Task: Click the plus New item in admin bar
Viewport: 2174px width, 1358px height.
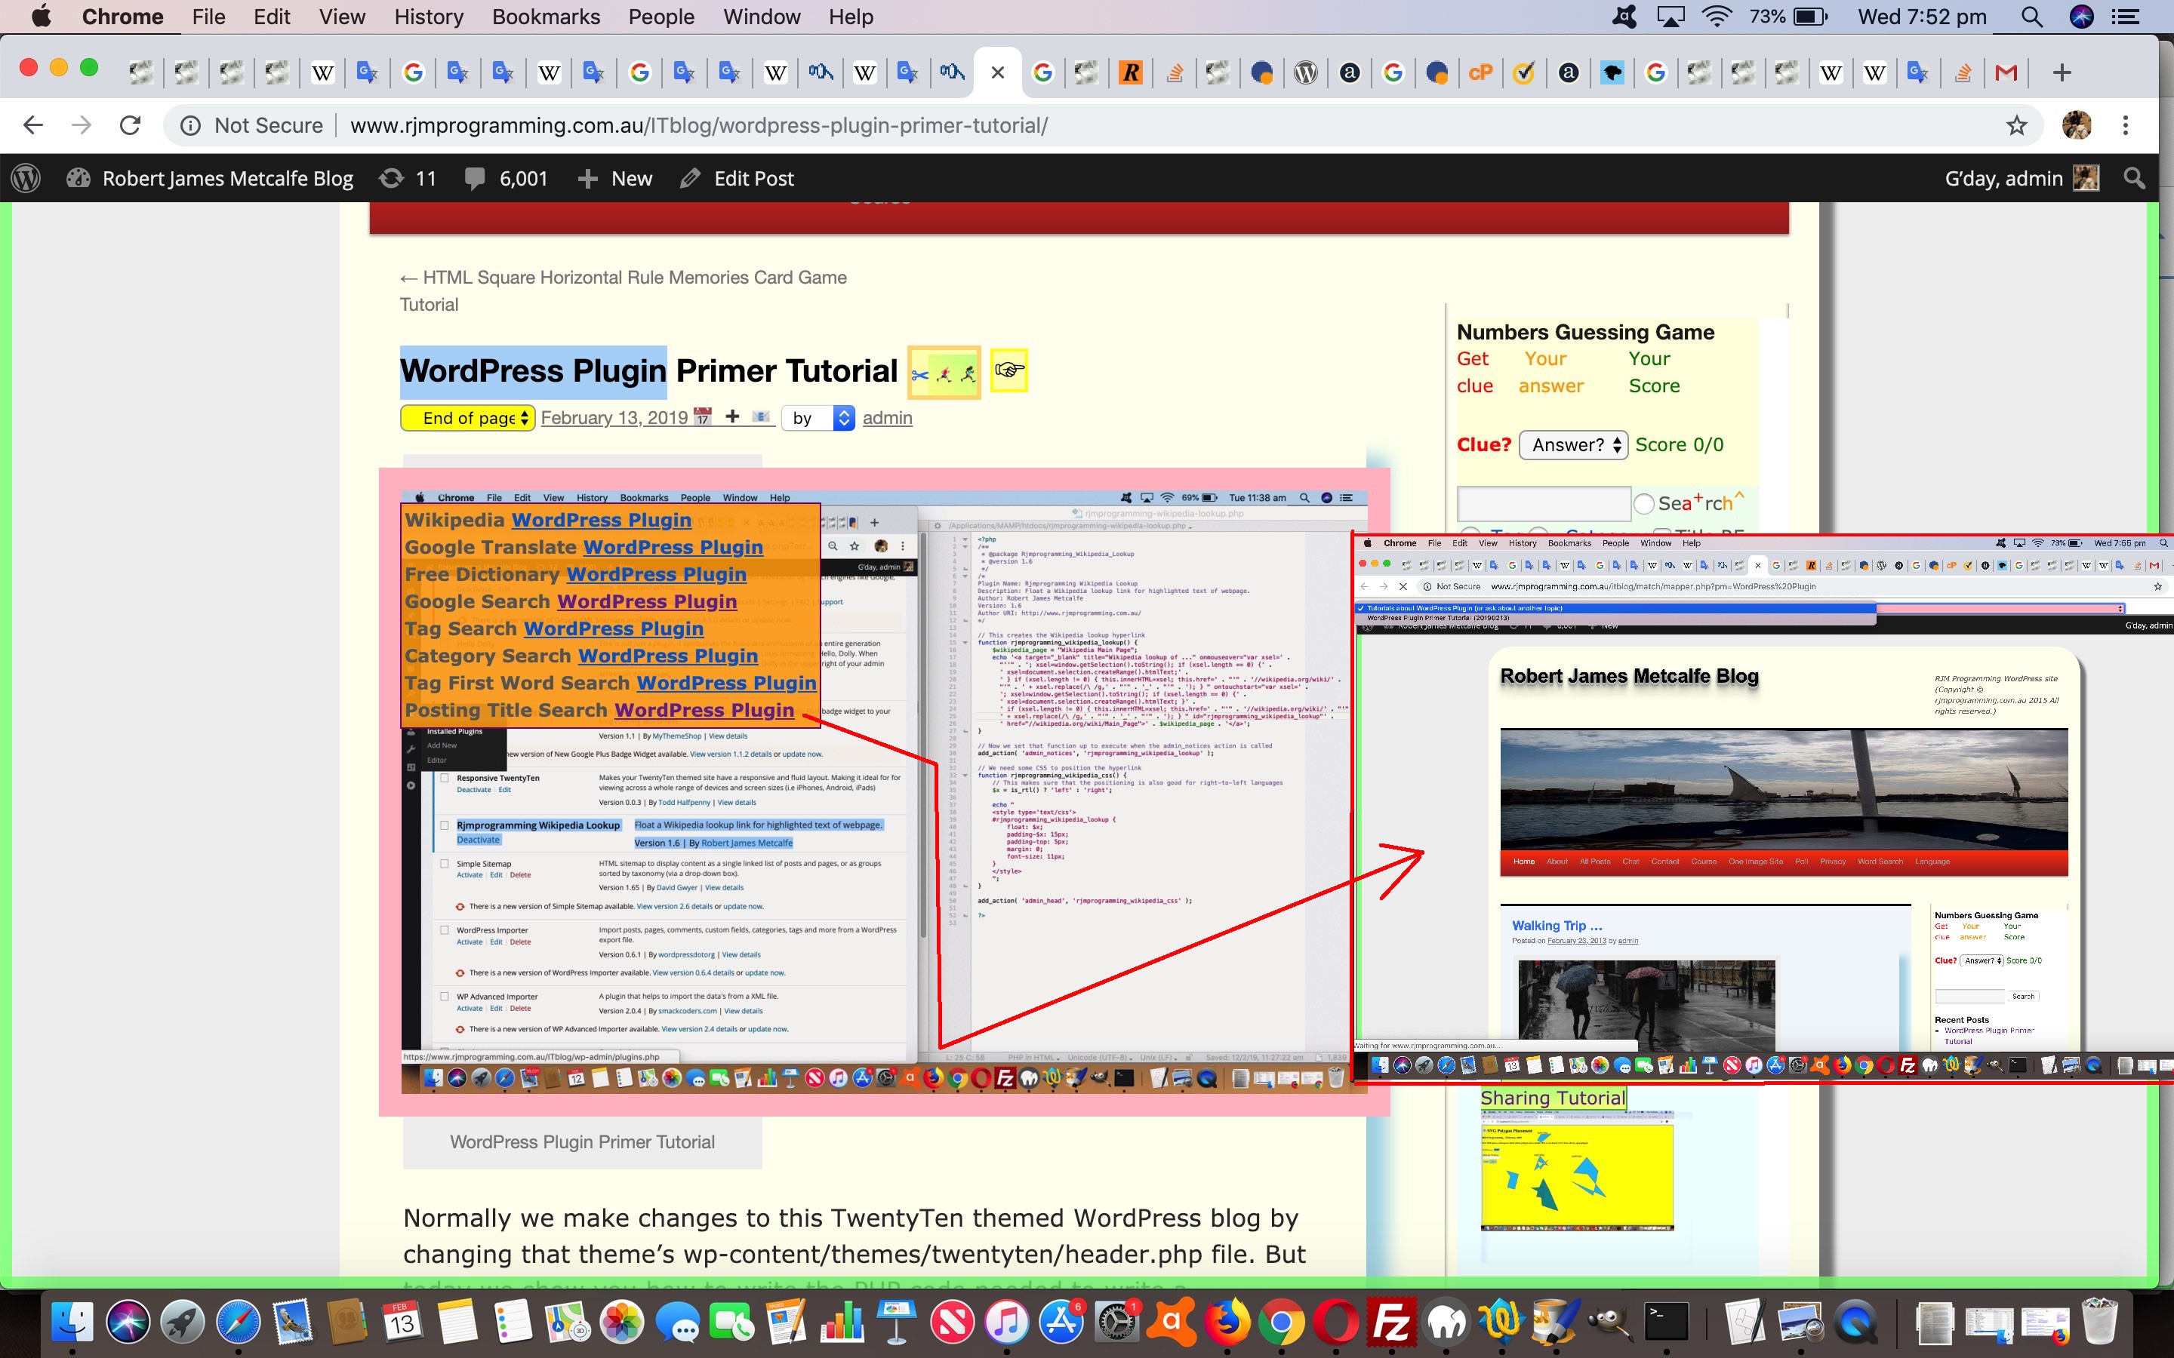Action: (x=614, y=178)
